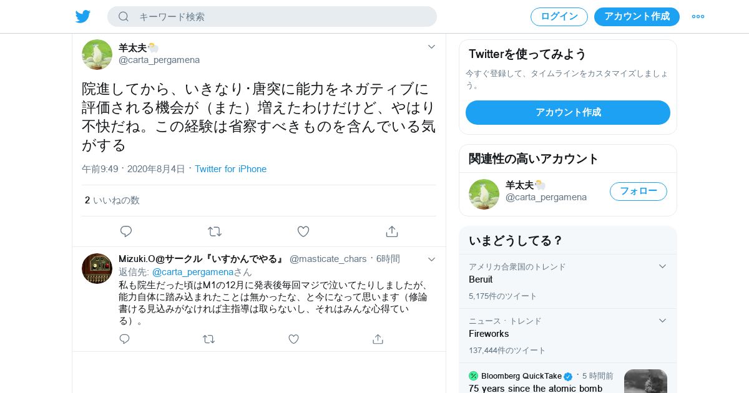The image size is (749, 393).
Task: Click the Twitter bird logo
Action: click(x=83, y=16)
